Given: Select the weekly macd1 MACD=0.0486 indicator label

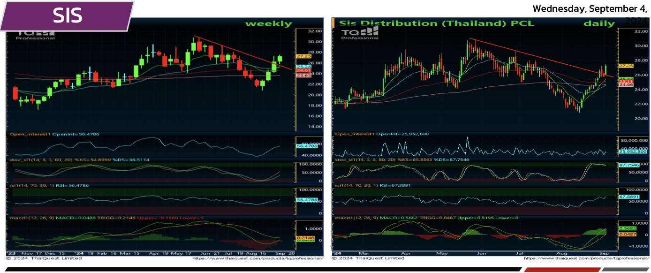Looking at the screenshot, I should (106, 218).
